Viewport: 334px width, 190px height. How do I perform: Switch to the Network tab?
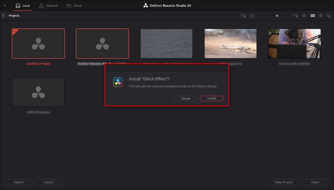pyautogui.click(x=48, y=6)
